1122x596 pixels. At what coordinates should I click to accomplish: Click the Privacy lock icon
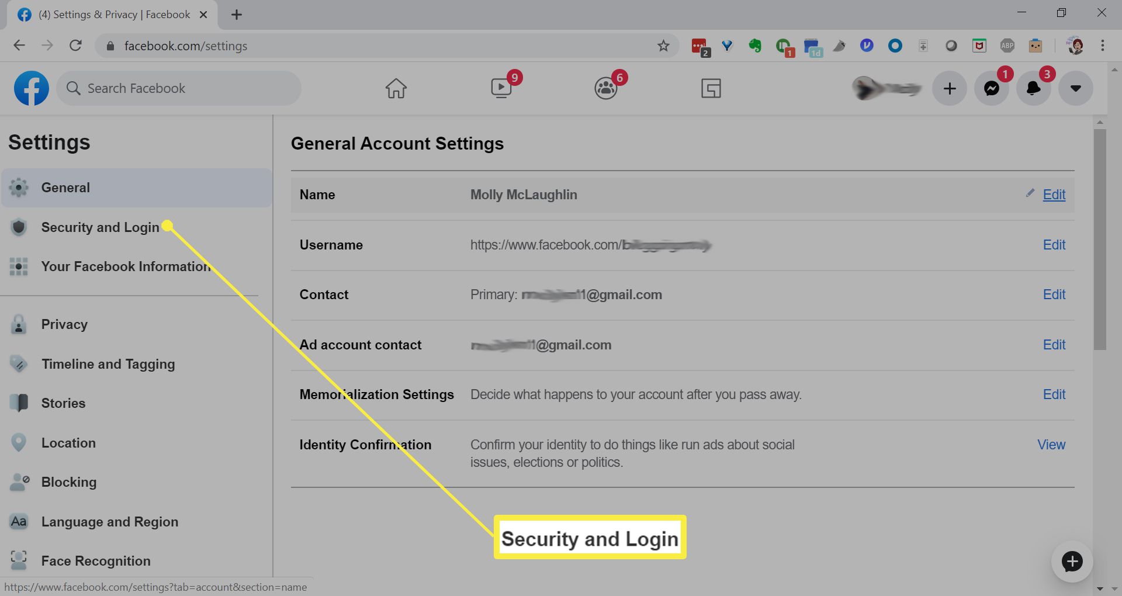[19, 324]
